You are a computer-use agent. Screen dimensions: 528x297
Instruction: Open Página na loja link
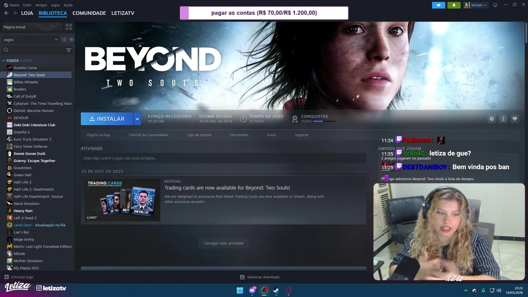98,135
